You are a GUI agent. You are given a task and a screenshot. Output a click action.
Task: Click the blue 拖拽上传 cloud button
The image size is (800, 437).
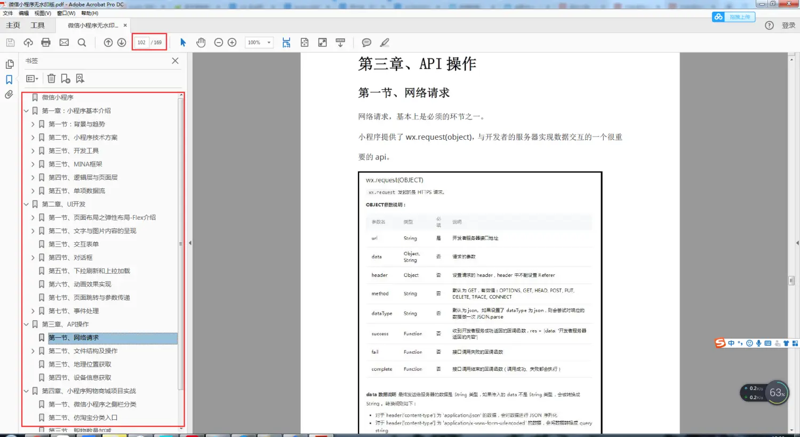coord(733,17)
